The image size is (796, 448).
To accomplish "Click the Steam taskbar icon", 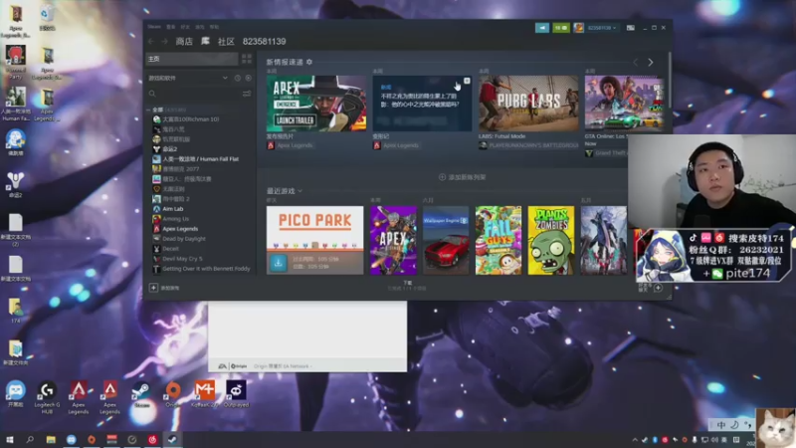I will (x=172, y=439).
